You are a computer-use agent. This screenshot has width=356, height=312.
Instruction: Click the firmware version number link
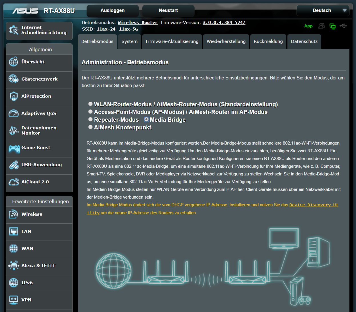(x=224, y=23)
